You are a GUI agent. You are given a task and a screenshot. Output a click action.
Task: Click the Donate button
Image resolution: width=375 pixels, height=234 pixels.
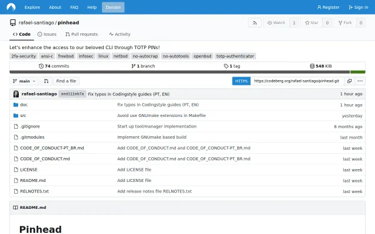point(113,7)
